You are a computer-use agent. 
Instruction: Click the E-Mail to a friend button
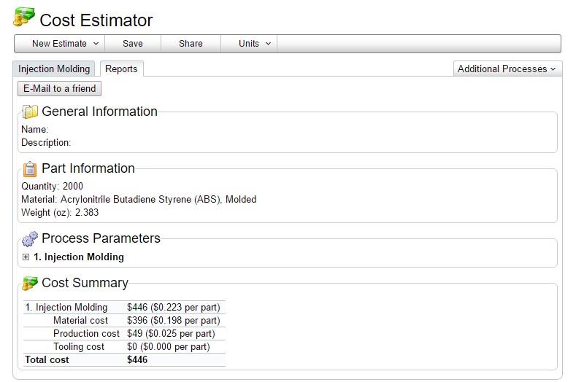pos(59,89)
